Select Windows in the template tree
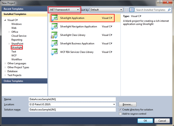Screen dimensions: 174x126 coord(16,24)
